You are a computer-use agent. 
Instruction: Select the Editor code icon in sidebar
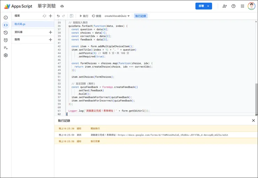point(6,25)
